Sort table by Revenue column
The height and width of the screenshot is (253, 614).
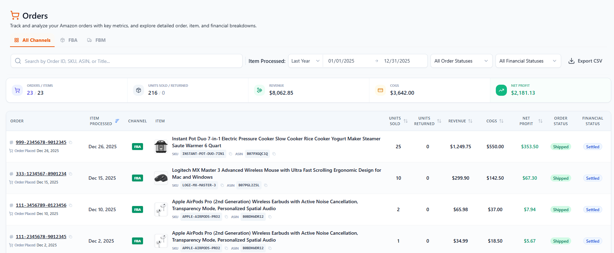(470, 121)
